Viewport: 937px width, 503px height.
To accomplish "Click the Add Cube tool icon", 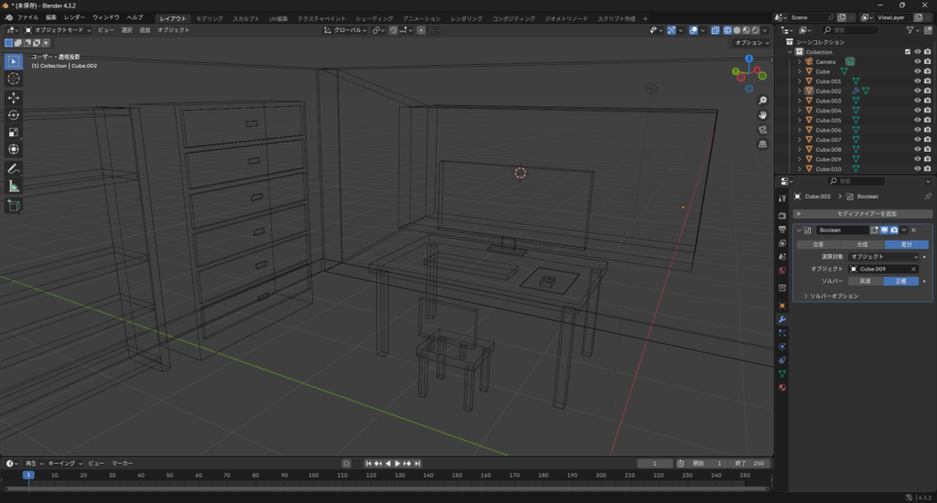I will (14, 206).
